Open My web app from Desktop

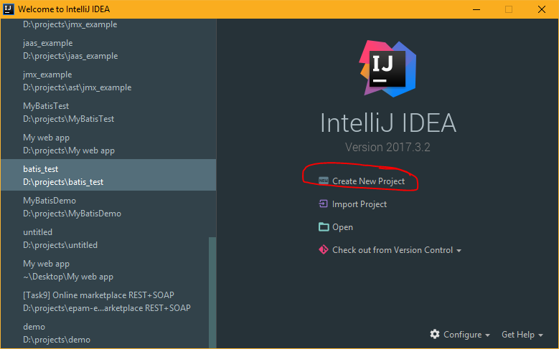point(108,270)
